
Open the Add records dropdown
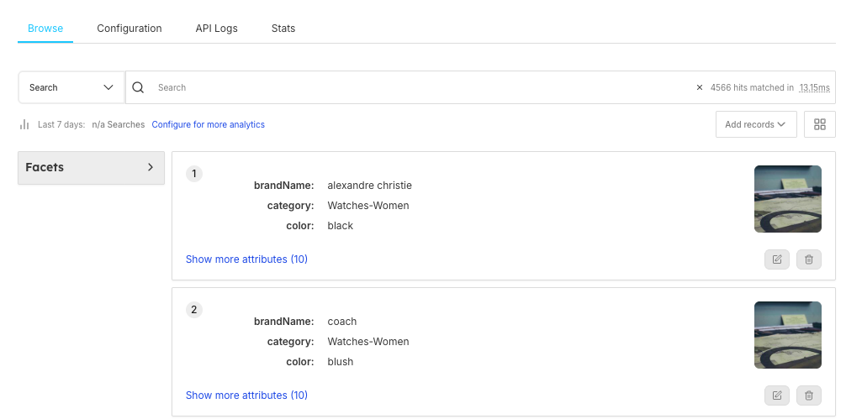click(x=755, y=124)
